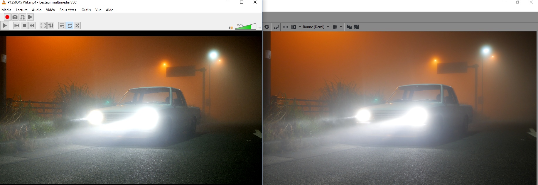Minimize the right editor window

[505, 2]
